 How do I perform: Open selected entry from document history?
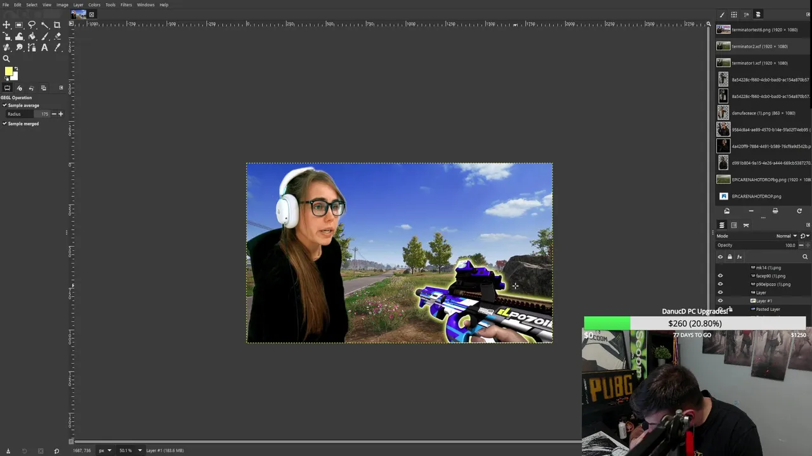click(x=727, y=211)
